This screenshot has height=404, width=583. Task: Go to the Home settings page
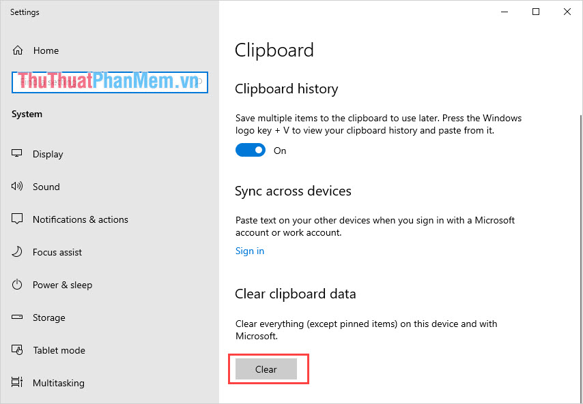point(46,50)
